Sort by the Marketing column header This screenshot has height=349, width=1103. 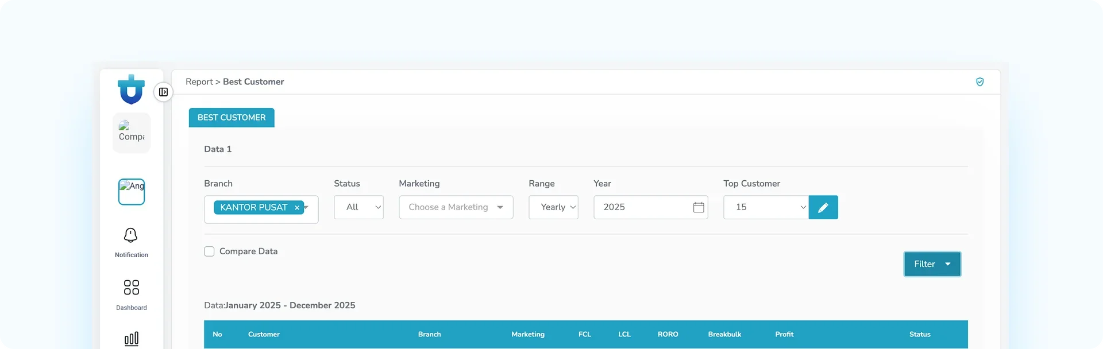[x=528, y=335]
